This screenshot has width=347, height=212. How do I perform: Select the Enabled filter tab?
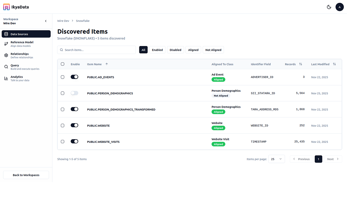[157, 50]
